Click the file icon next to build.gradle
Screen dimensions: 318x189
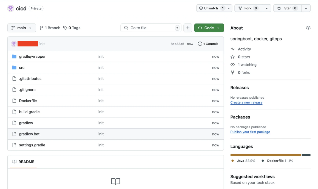[x=14, y=112]
